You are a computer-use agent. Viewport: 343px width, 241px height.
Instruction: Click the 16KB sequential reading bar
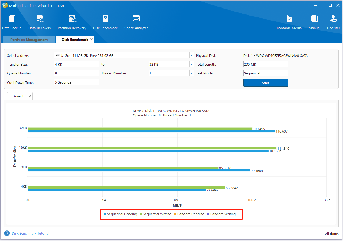pyautogui.click(x=148, y=151)
